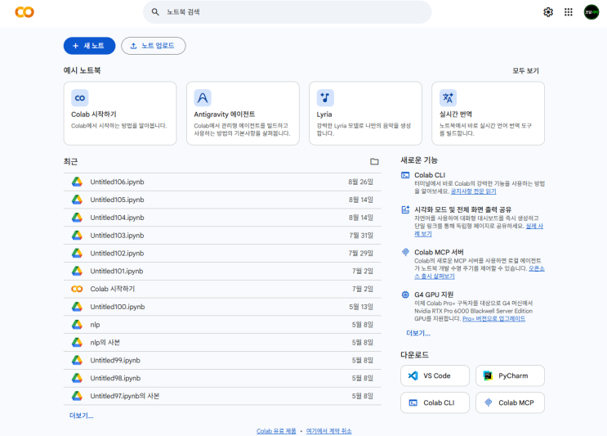Open Untitled102.ipynb from recent list
Image resolution: width=607 pixels, height=436 pixels.
(222, 253)
